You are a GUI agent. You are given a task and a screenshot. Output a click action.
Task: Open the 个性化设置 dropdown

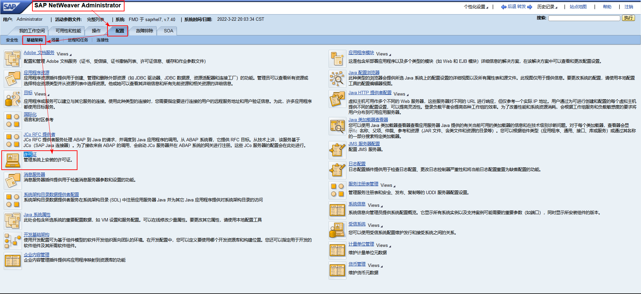tap(476, 7)
